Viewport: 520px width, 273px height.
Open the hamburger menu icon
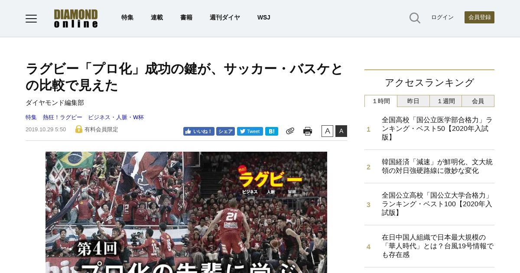(31, 18)
